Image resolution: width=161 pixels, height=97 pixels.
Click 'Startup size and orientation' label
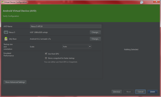tap(8, 46)
